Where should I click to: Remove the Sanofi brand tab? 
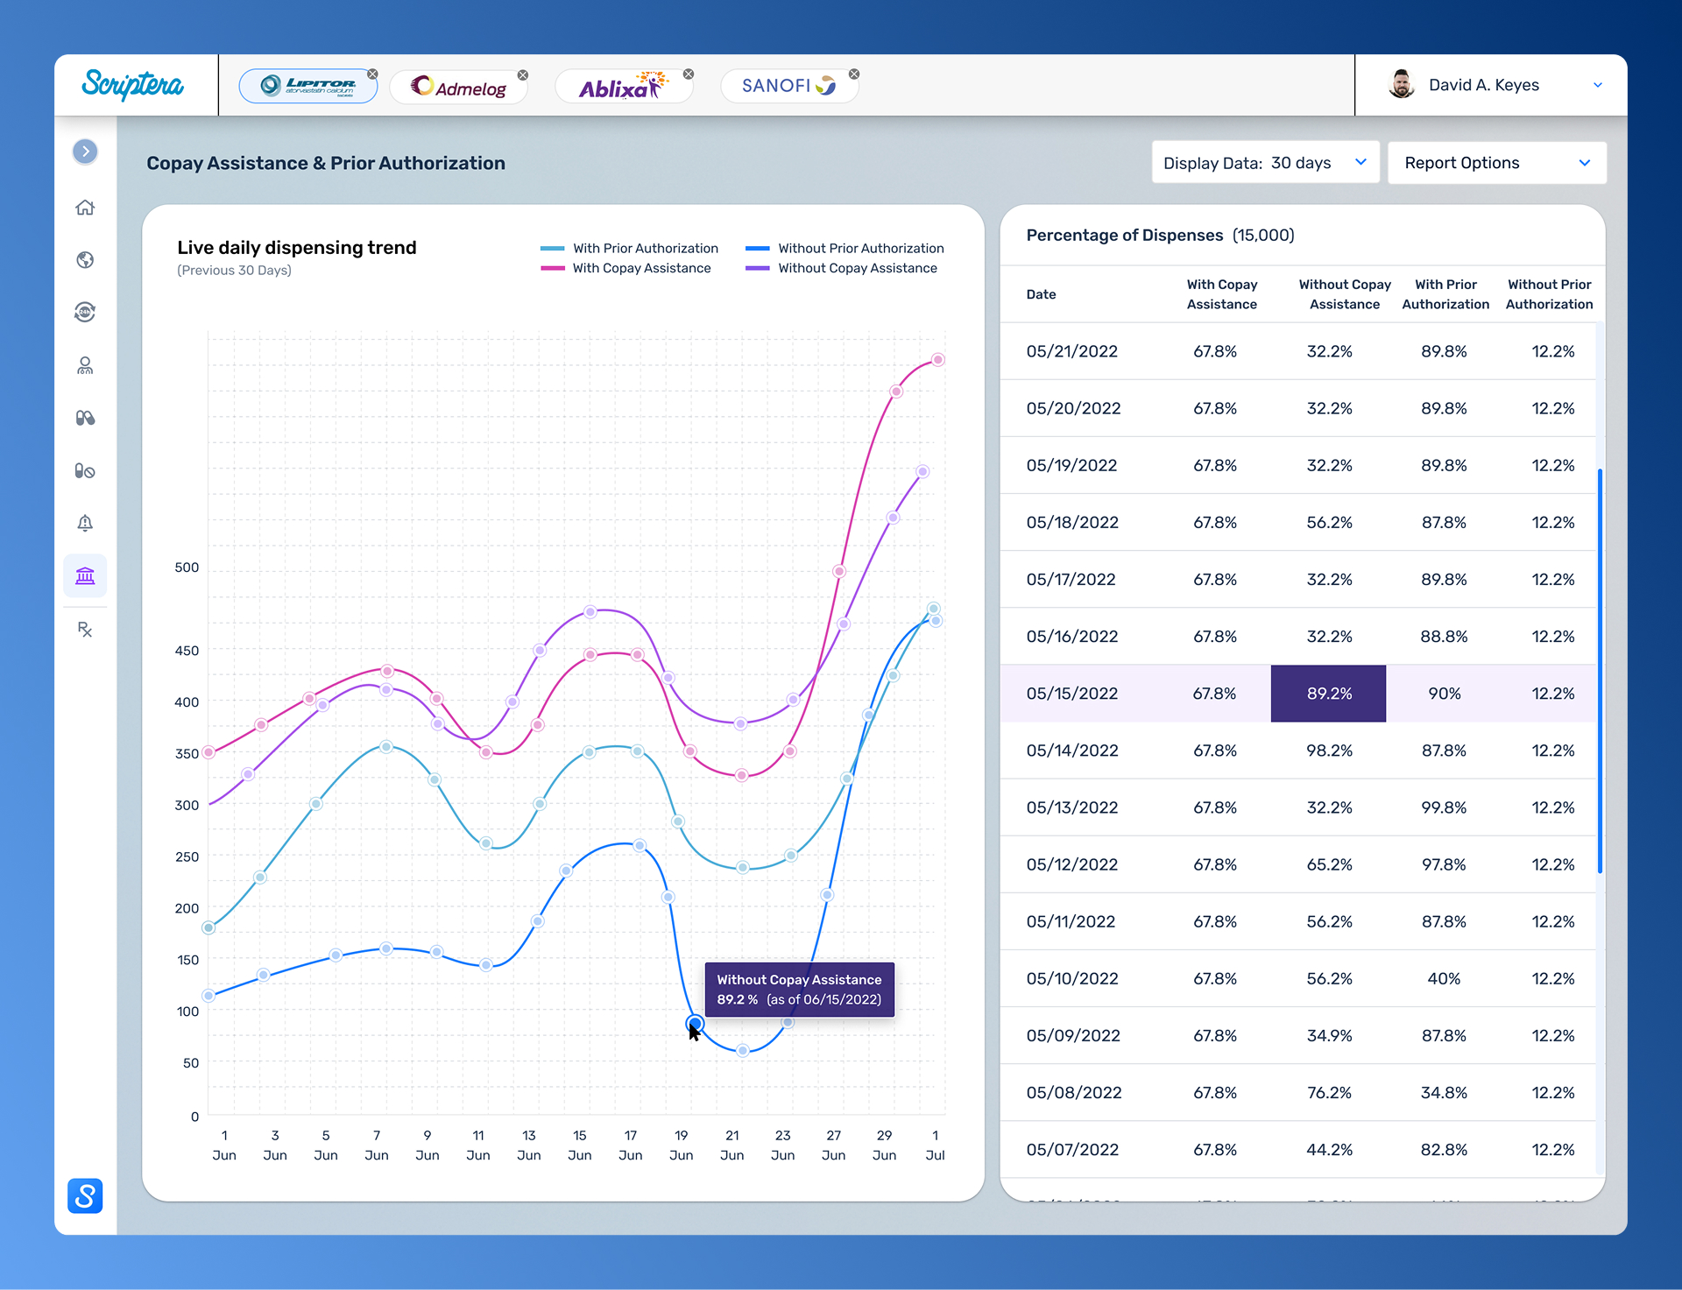[x=854, y=74]
